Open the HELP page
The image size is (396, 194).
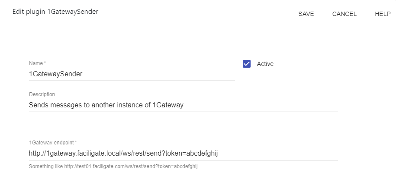pyautogui.click(x=383, y=14)
